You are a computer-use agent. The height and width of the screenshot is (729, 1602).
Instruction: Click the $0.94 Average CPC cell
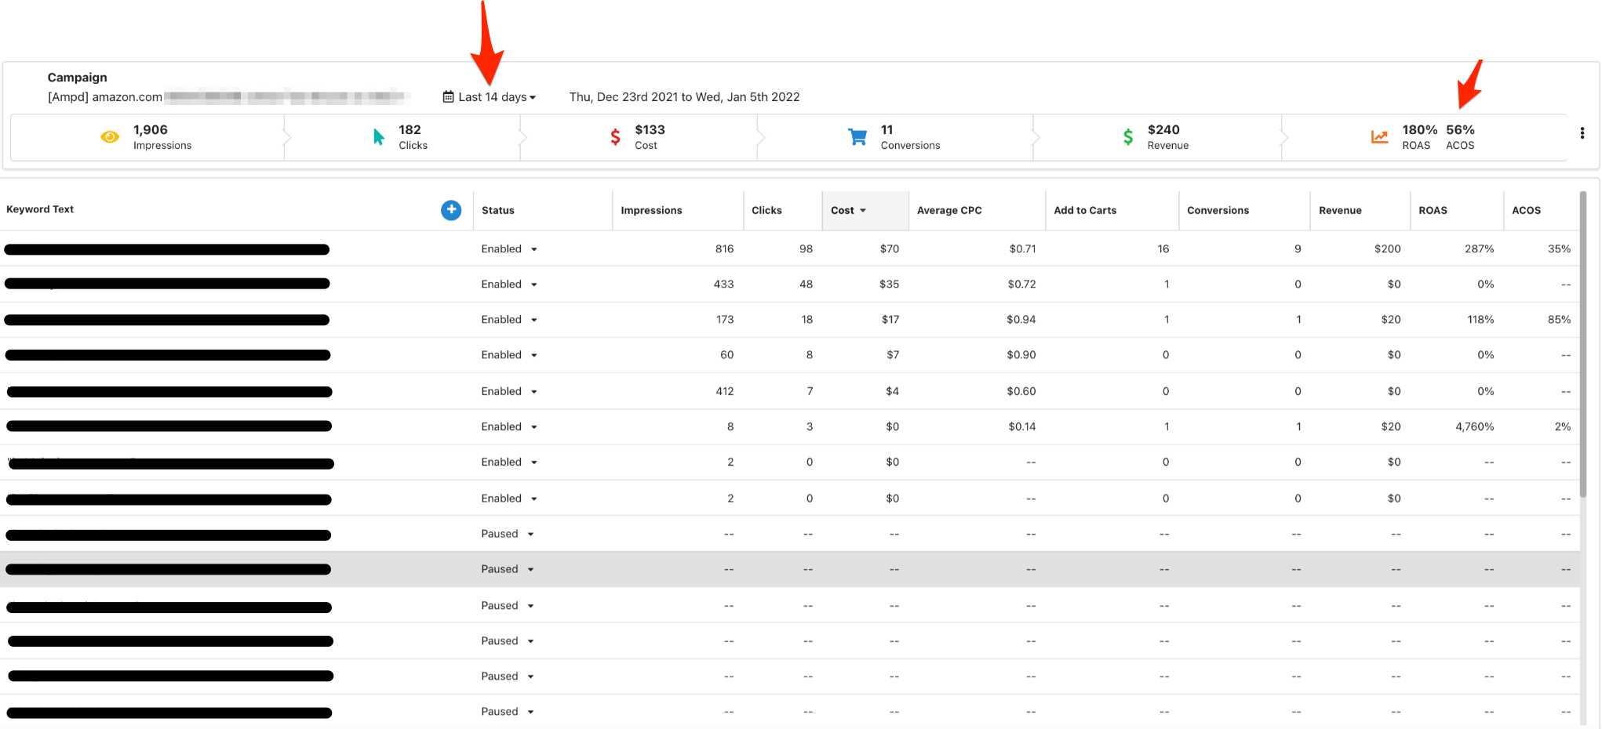[x=1021, y=320]
